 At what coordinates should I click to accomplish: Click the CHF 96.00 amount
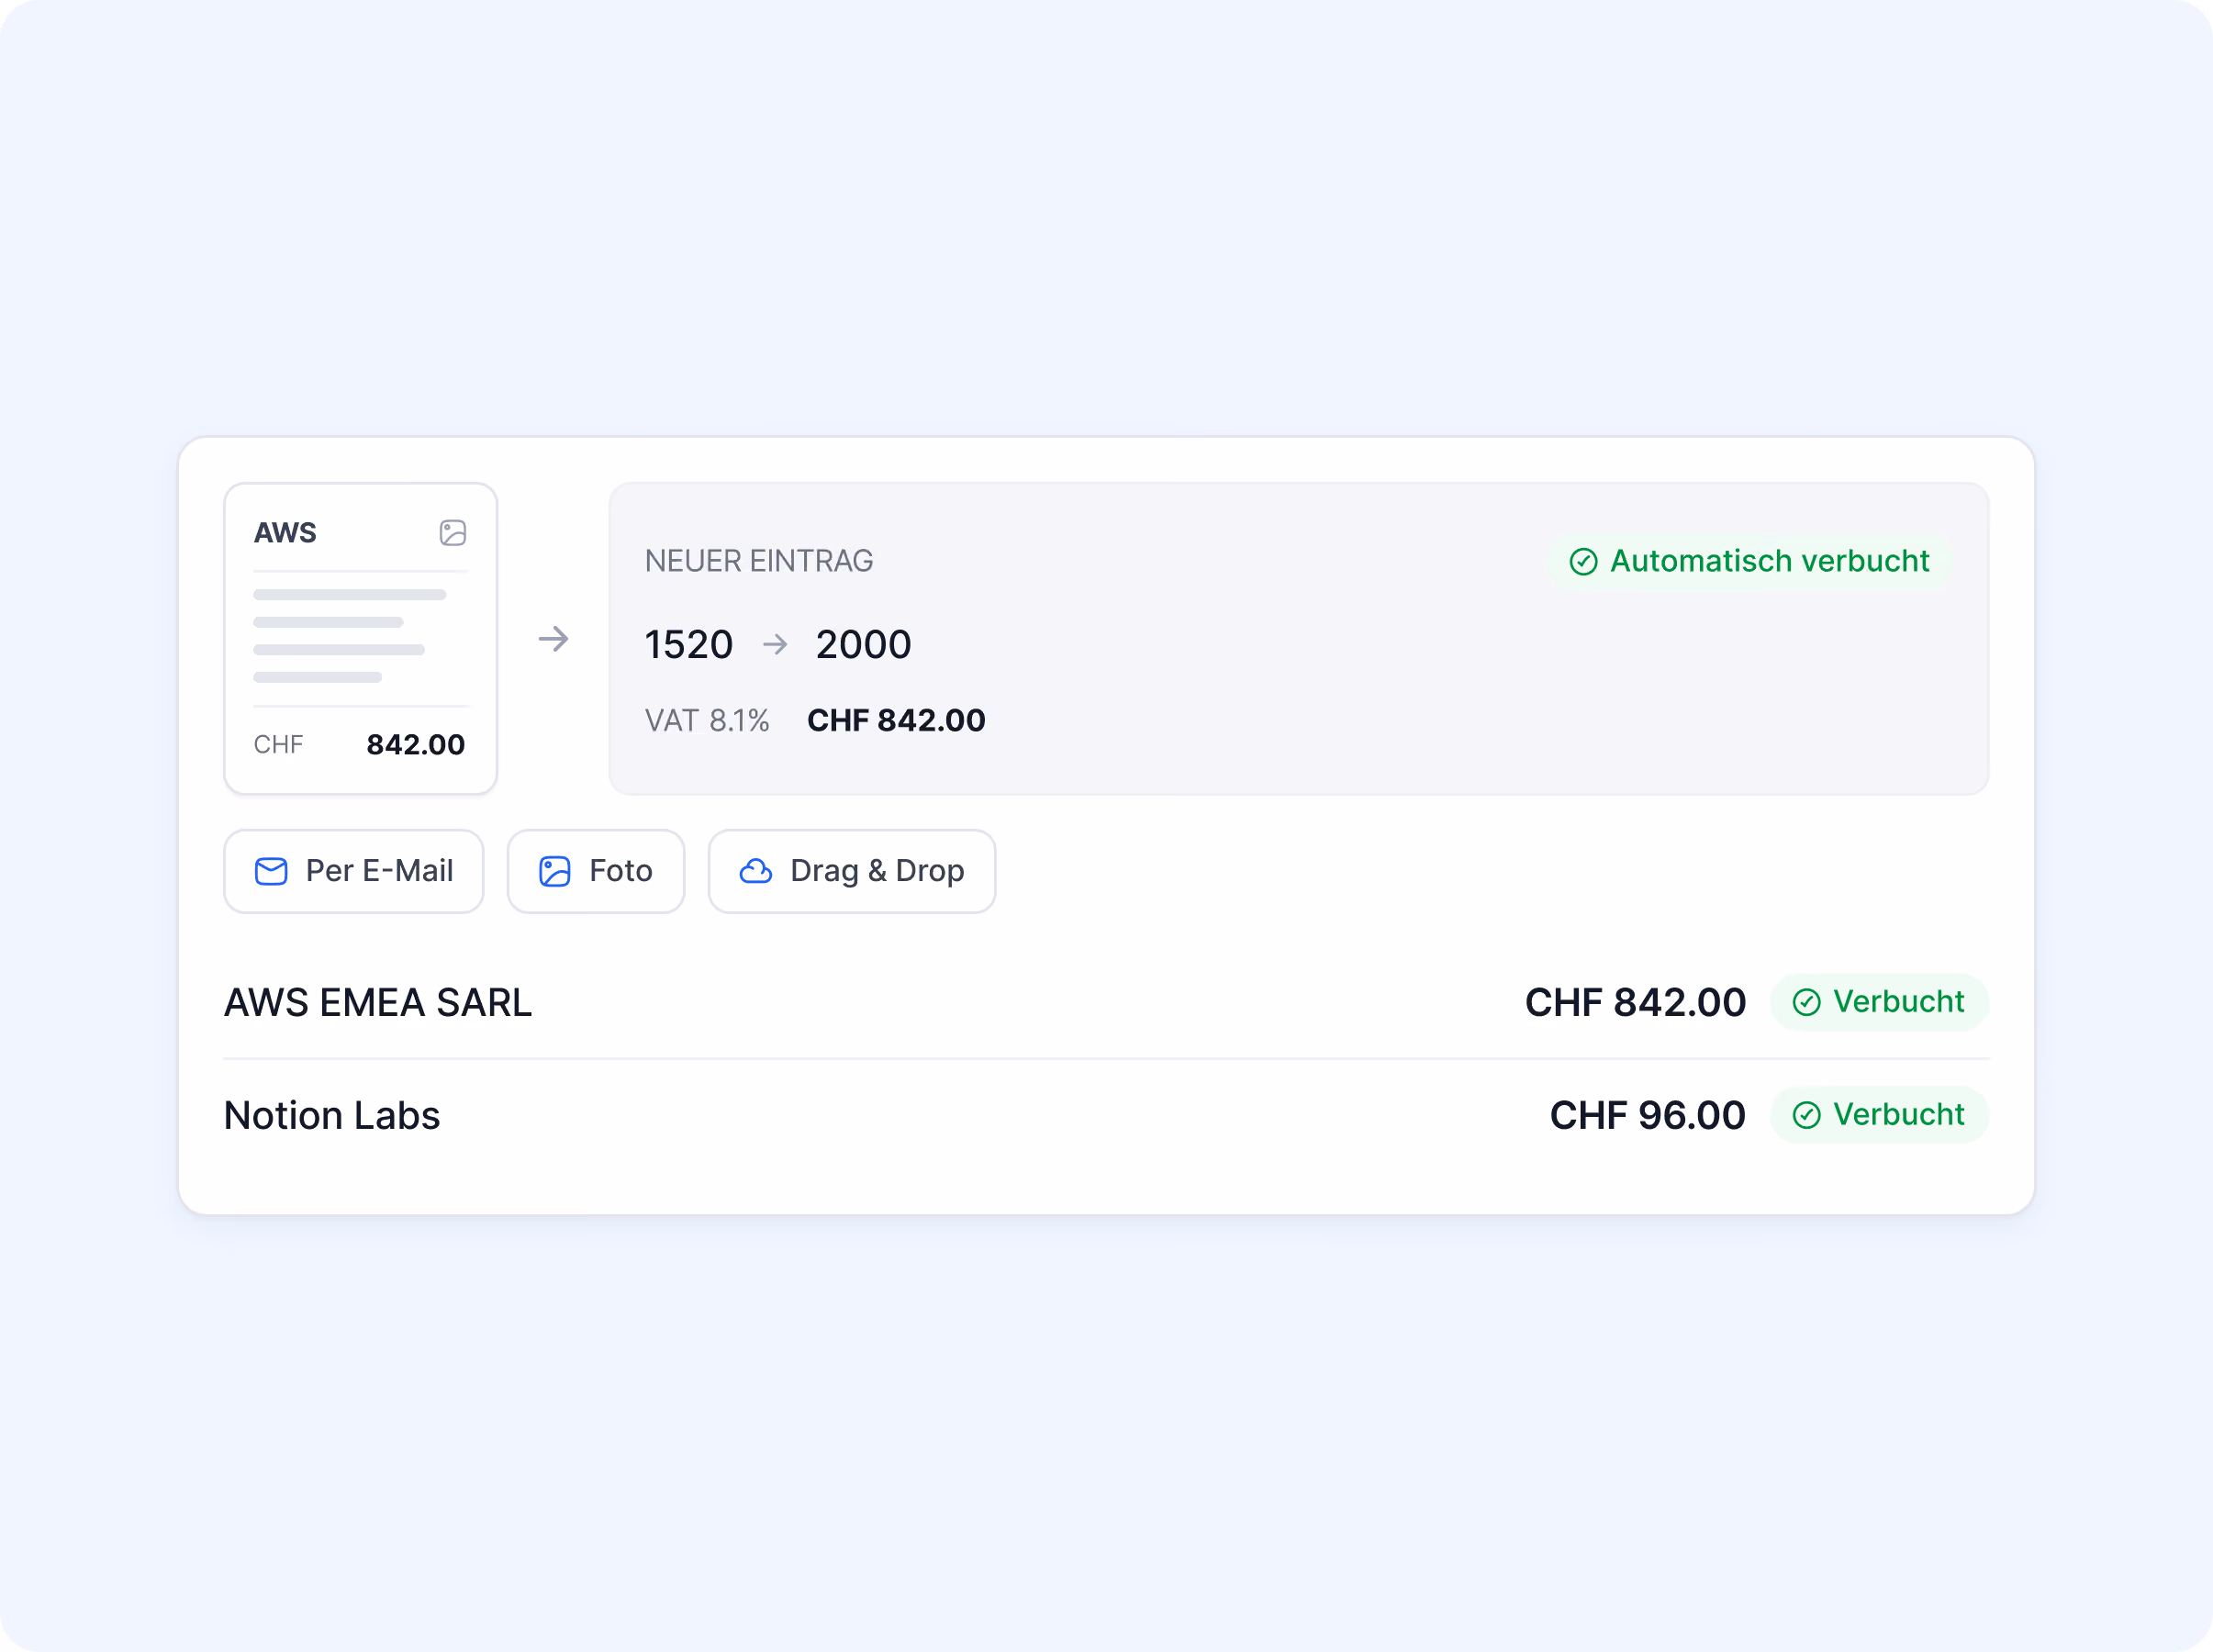tap(1647, 1115)
